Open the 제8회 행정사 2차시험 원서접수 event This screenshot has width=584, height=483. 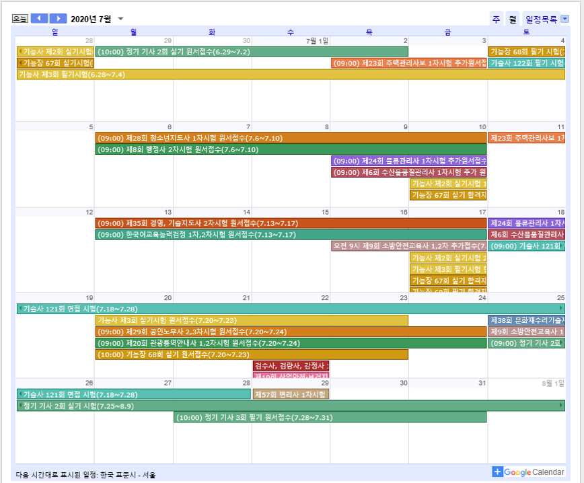click(291, 149)
